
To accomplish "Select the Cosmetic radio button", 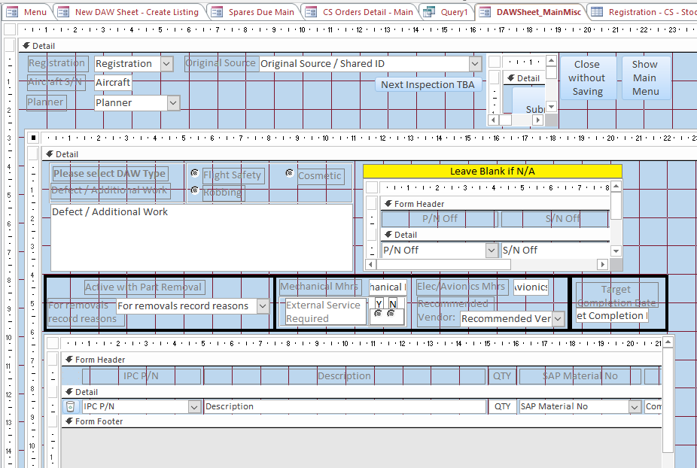I will pos(290,172).
